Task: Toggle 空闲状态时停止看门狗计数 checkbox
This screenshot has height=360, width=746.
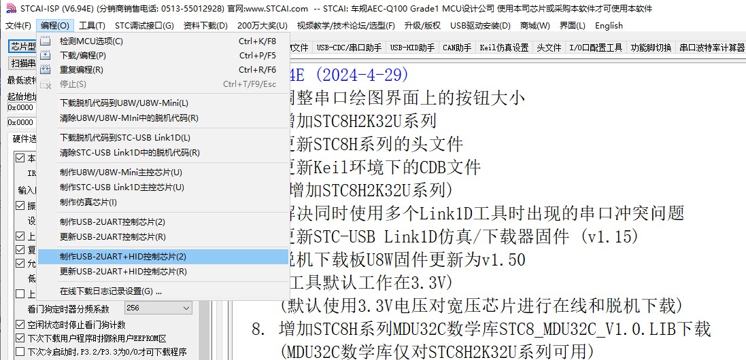Action: (x=20, y=325)
